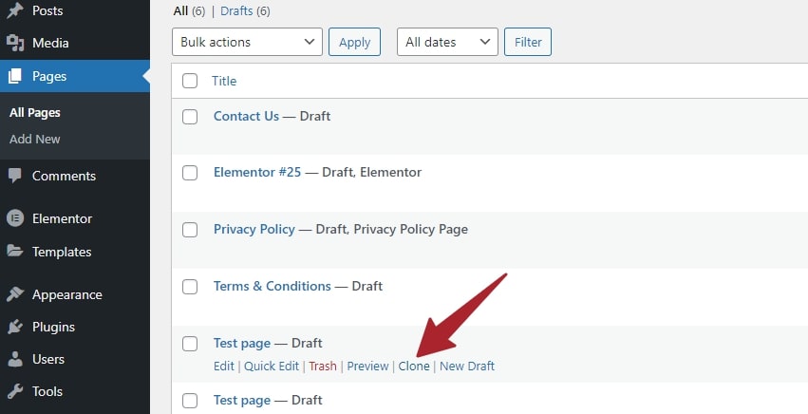
Task: Open Comments using the speech bubble icon
Action: pyautogui.click(x=15, y=176)
